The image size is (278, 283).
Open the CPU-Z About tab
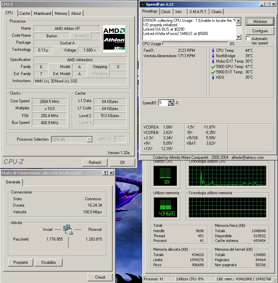pyautogui.click(x=76, y=13)
